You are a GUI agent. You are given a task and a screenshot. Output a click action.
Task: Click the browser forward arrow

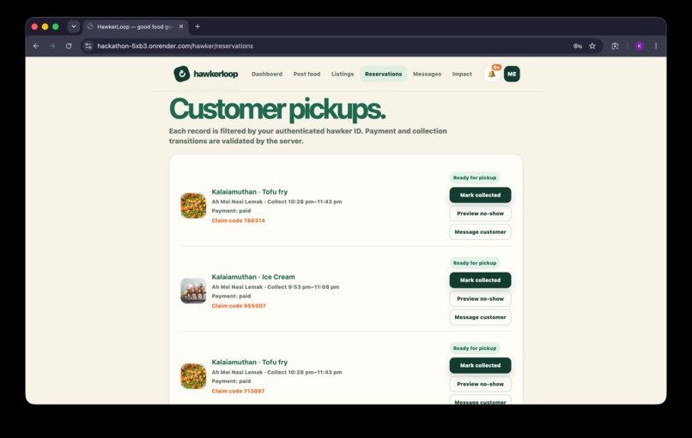[52, 45]
